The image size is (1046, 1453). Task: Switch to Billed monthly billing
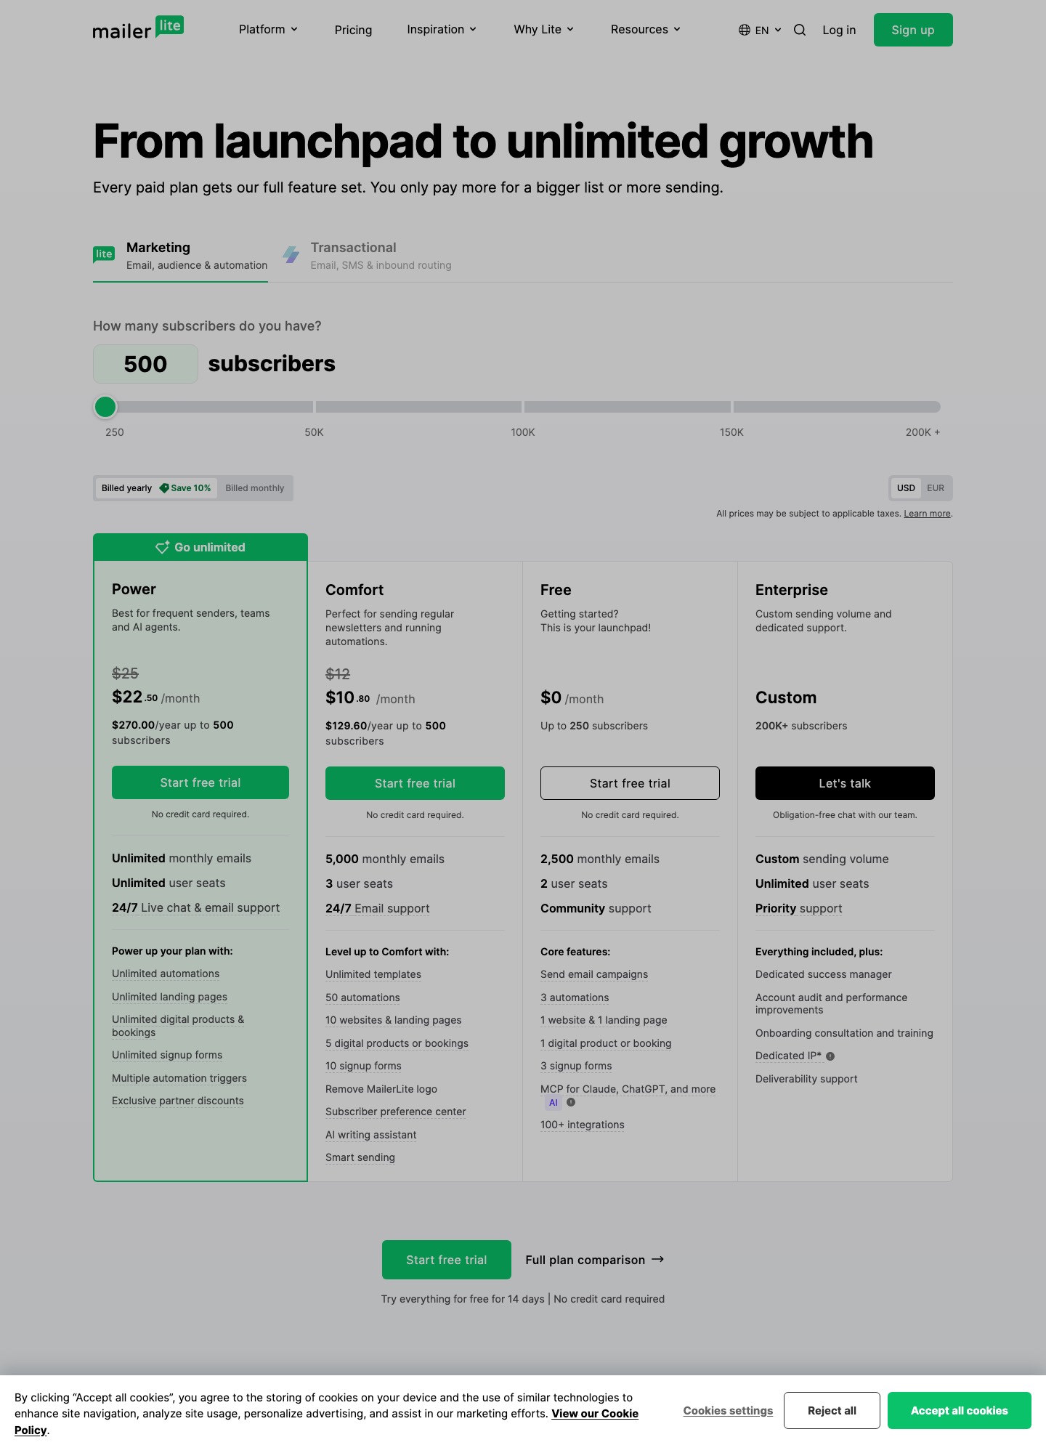[255, 488]
